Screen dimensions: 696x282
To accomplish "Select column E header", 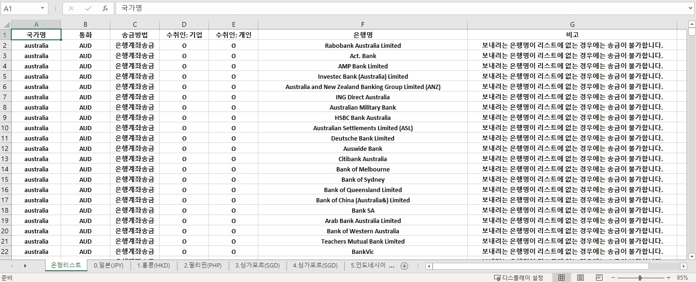I will click(x=233, y=24).
